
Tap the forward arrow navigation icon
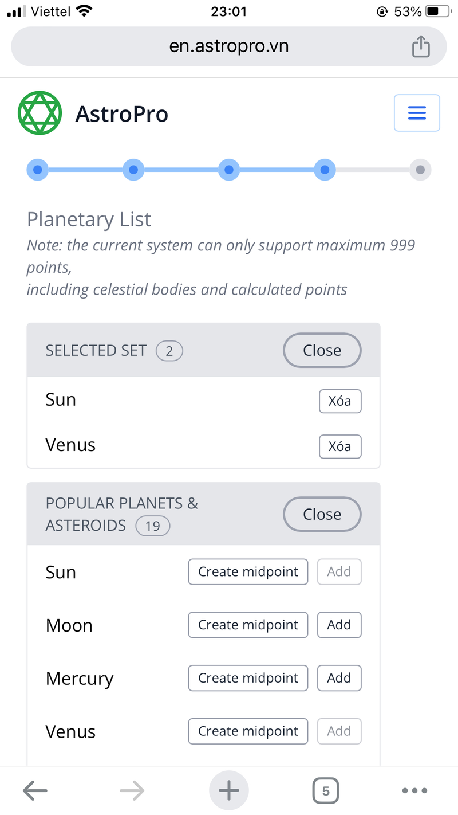132,790
